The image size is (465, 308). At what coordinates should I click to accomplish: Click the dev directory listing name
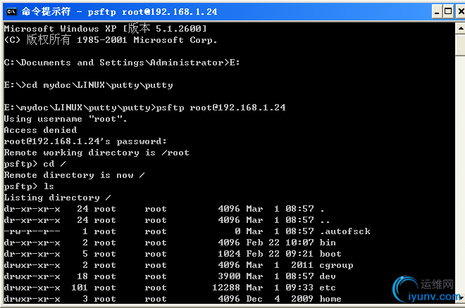(x=328, y=276)
